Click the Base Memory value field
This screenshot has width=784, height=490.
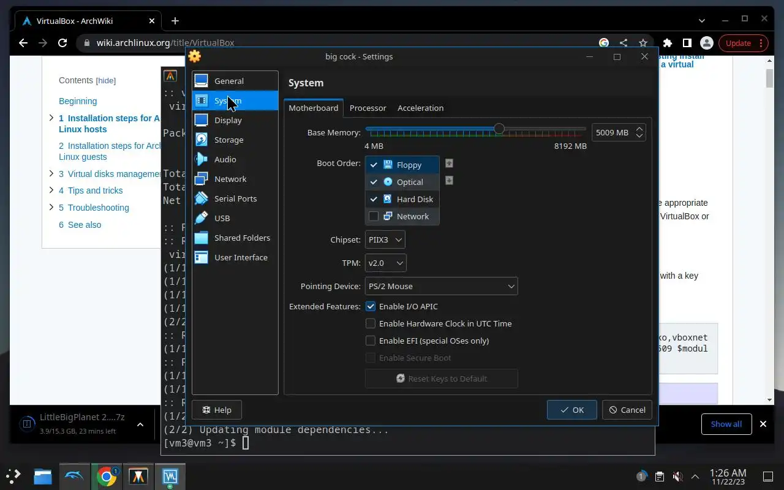pos(612,132)
